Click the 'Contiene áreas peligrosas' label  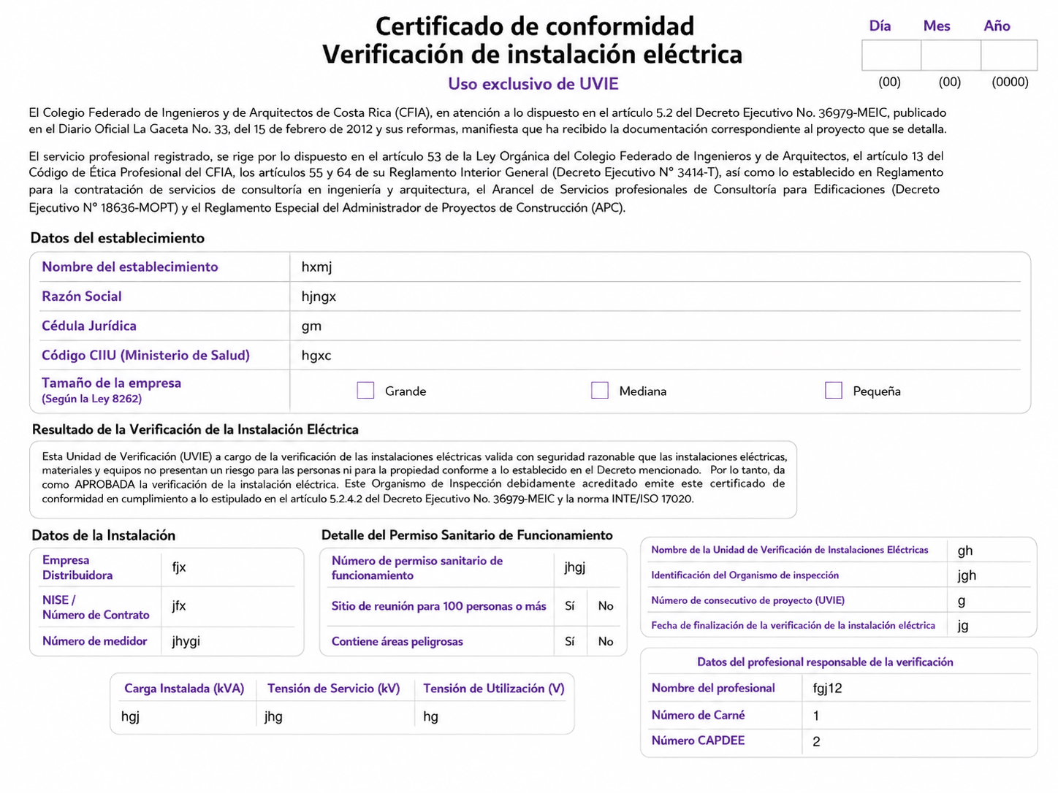397,642
